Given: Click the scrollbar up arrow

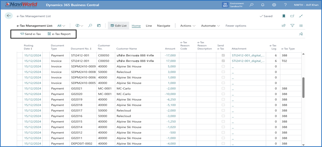Looking at the screenshot, I should (x=303, y=54).
